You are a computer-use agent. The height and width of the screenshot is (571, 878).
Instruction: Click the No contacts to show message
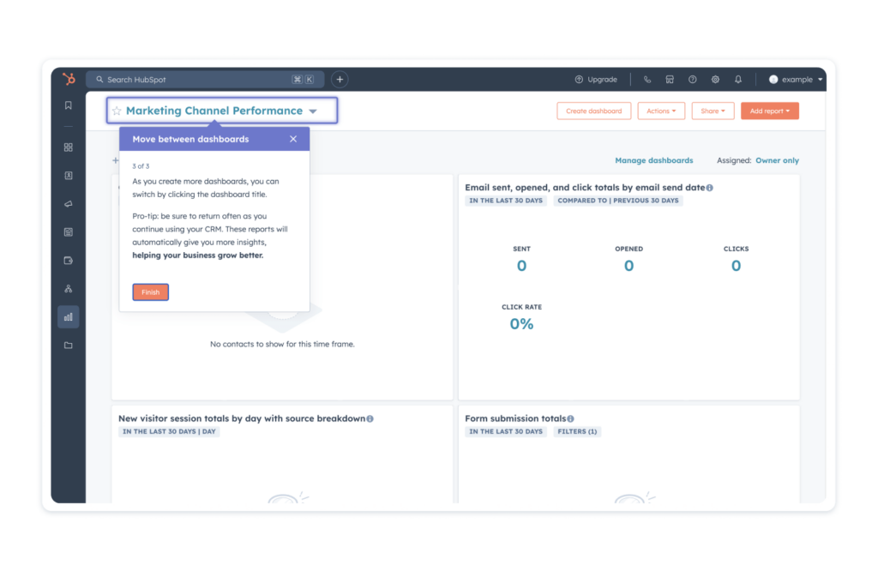(282, 345)
